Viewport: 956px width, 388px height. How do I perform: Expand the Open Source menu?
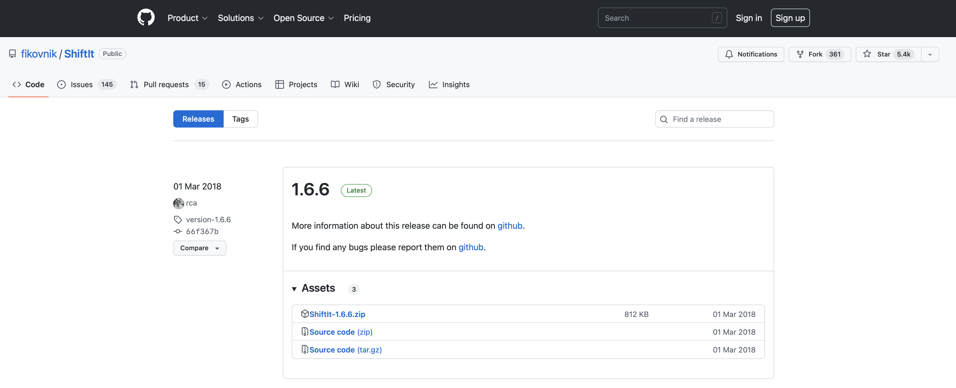pos(303,18)
